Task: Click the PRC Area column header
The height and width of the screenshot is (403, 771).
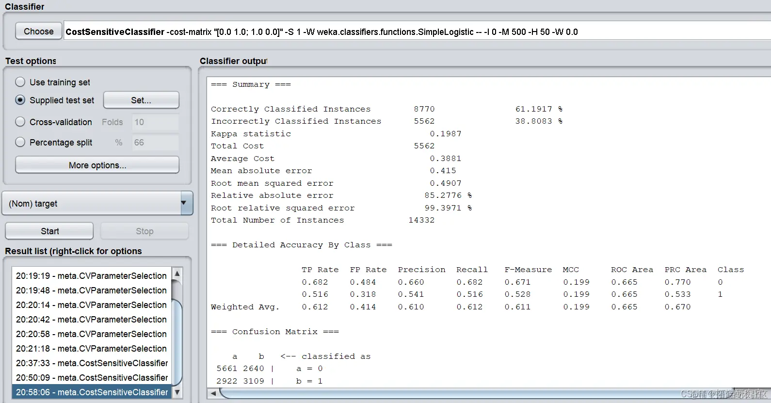Action: [685, 270]
